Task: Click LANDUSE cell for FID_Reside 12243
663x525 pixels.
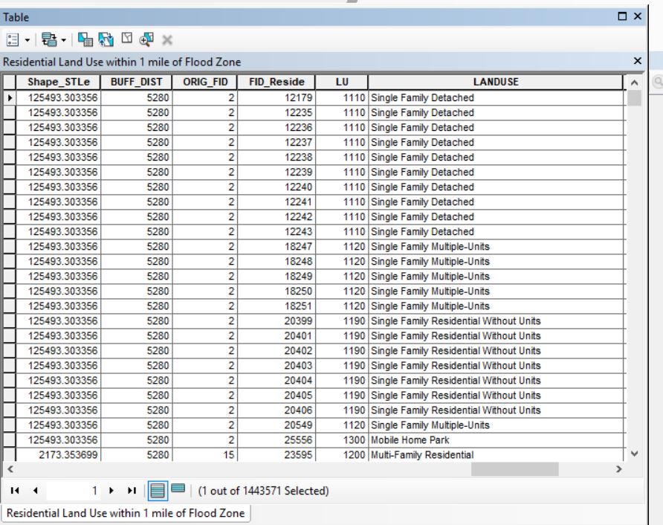Action: click(x=496, y=231)
